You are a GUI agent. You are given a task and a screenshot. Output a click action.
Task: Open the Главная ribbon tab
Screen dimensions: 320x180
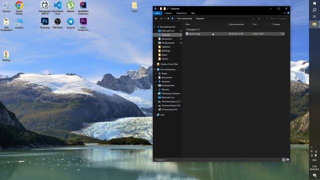point(168,13)
